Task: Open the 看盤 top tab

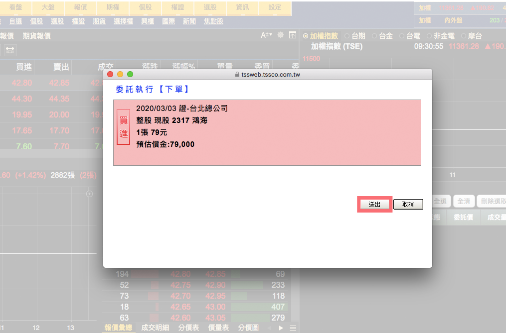Action: coord(15,7)
